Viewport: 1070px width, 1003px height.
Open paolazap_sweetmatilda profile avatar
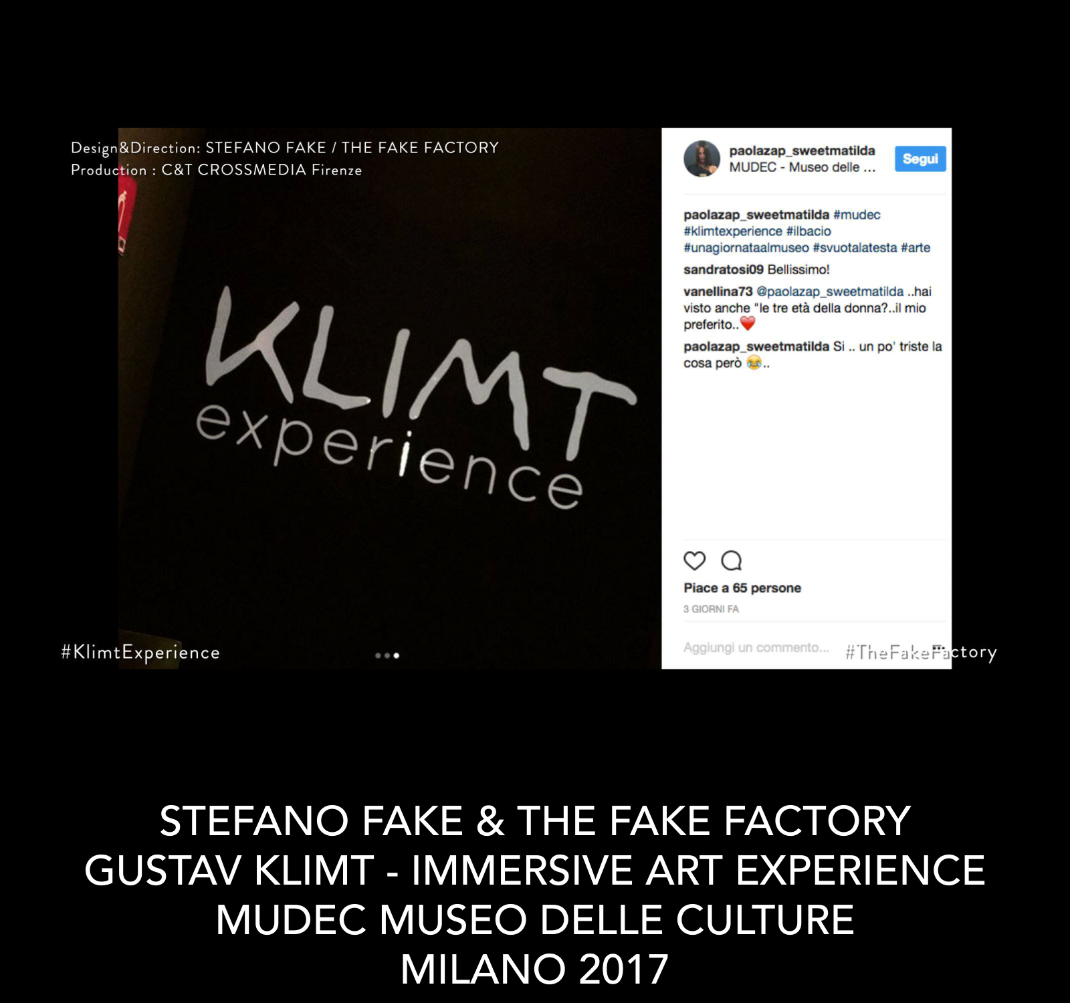coord(702,158)
